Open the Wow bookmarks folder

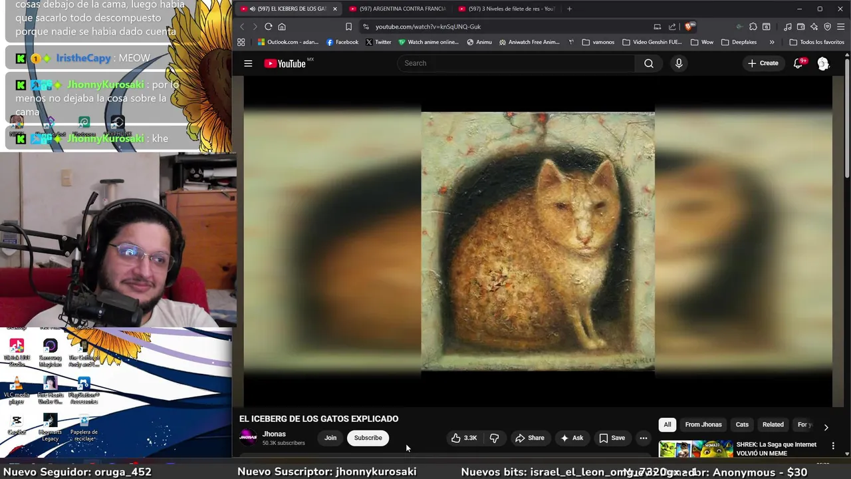point(701,42)
